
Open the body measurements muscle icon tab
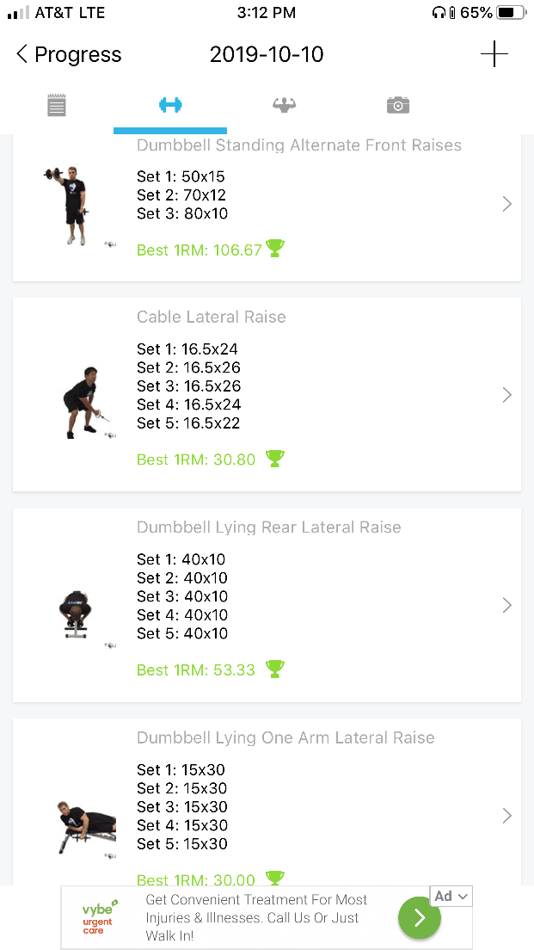284,105
